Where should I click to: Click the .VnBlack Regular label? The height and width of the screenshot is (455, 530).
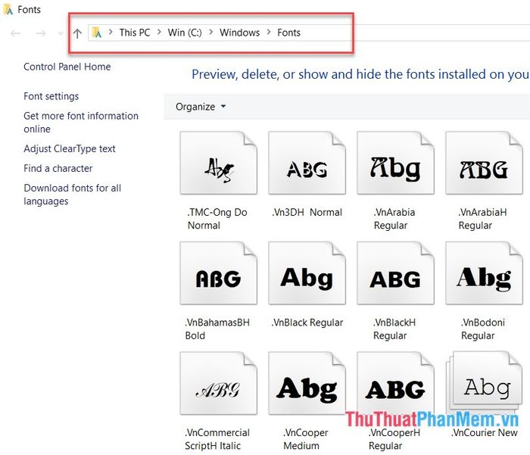click(307, 323)
